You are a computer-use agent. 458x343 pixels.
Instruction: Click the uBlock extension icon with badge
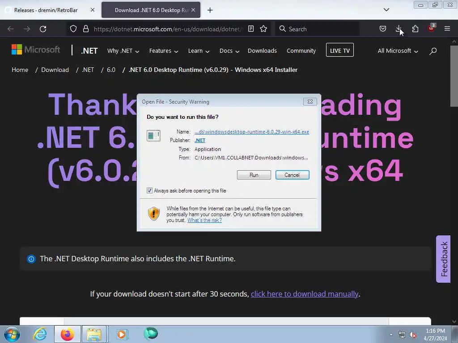(x=432, y=28)
